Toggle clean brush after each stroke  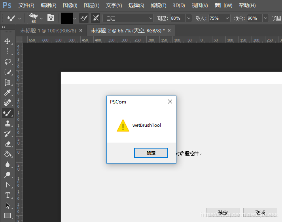click(96, 18)
